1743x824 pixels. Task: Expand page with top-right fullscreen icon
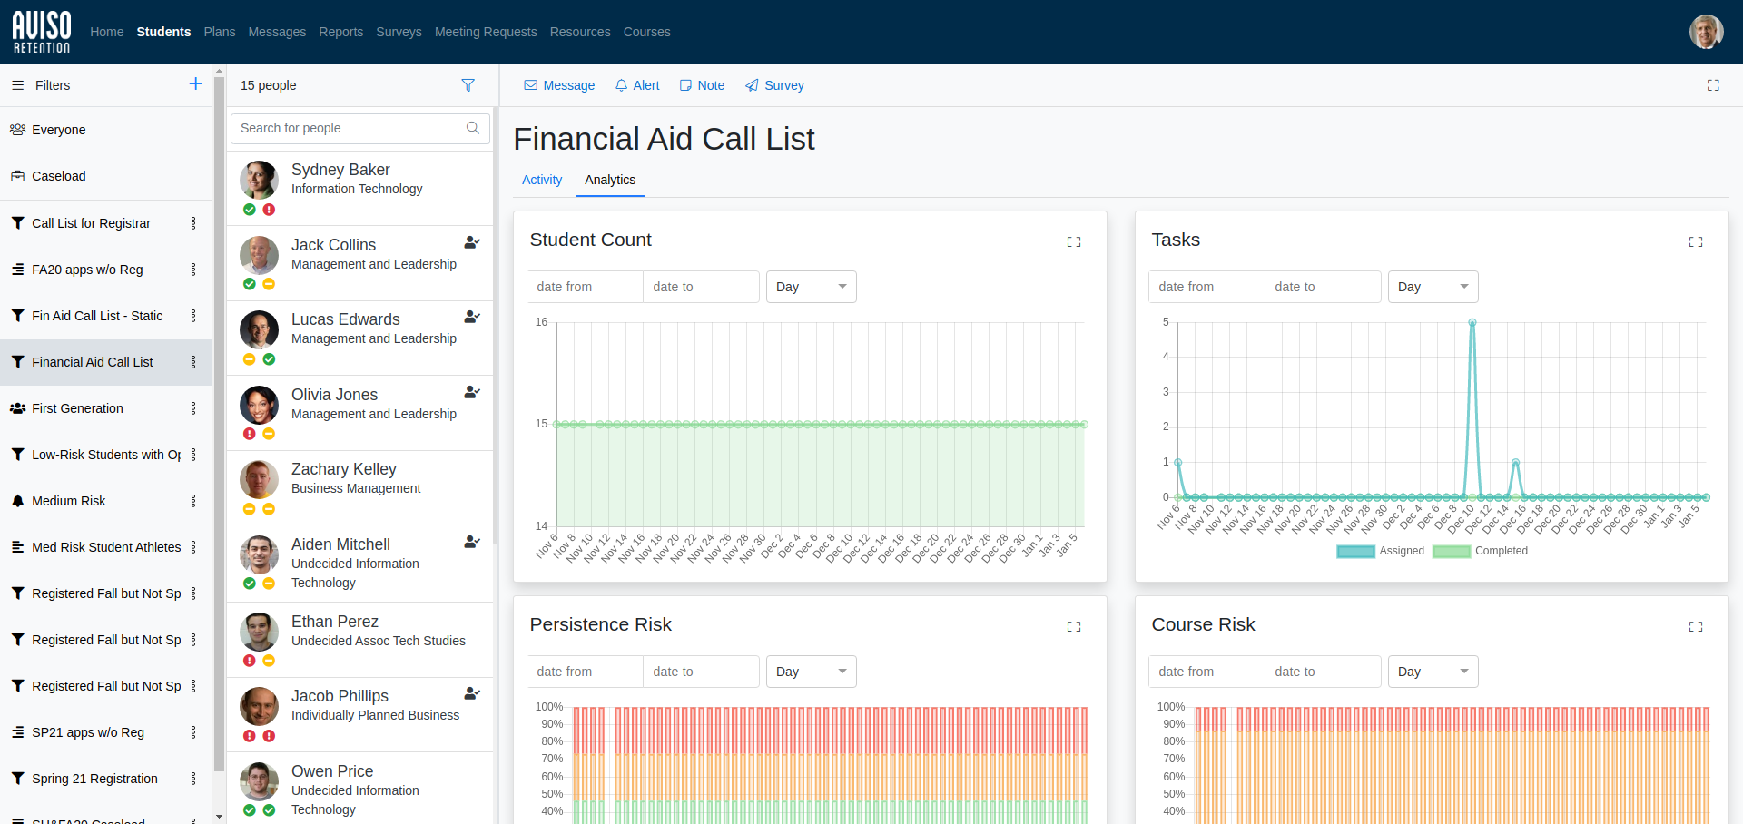coord(1713,85)
